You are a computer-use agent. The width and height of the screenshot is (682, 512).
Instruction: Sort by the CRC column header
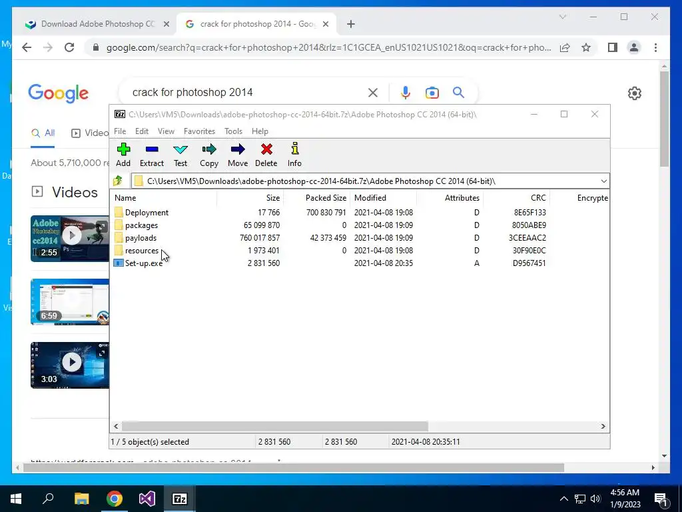(x=517, y=197)
